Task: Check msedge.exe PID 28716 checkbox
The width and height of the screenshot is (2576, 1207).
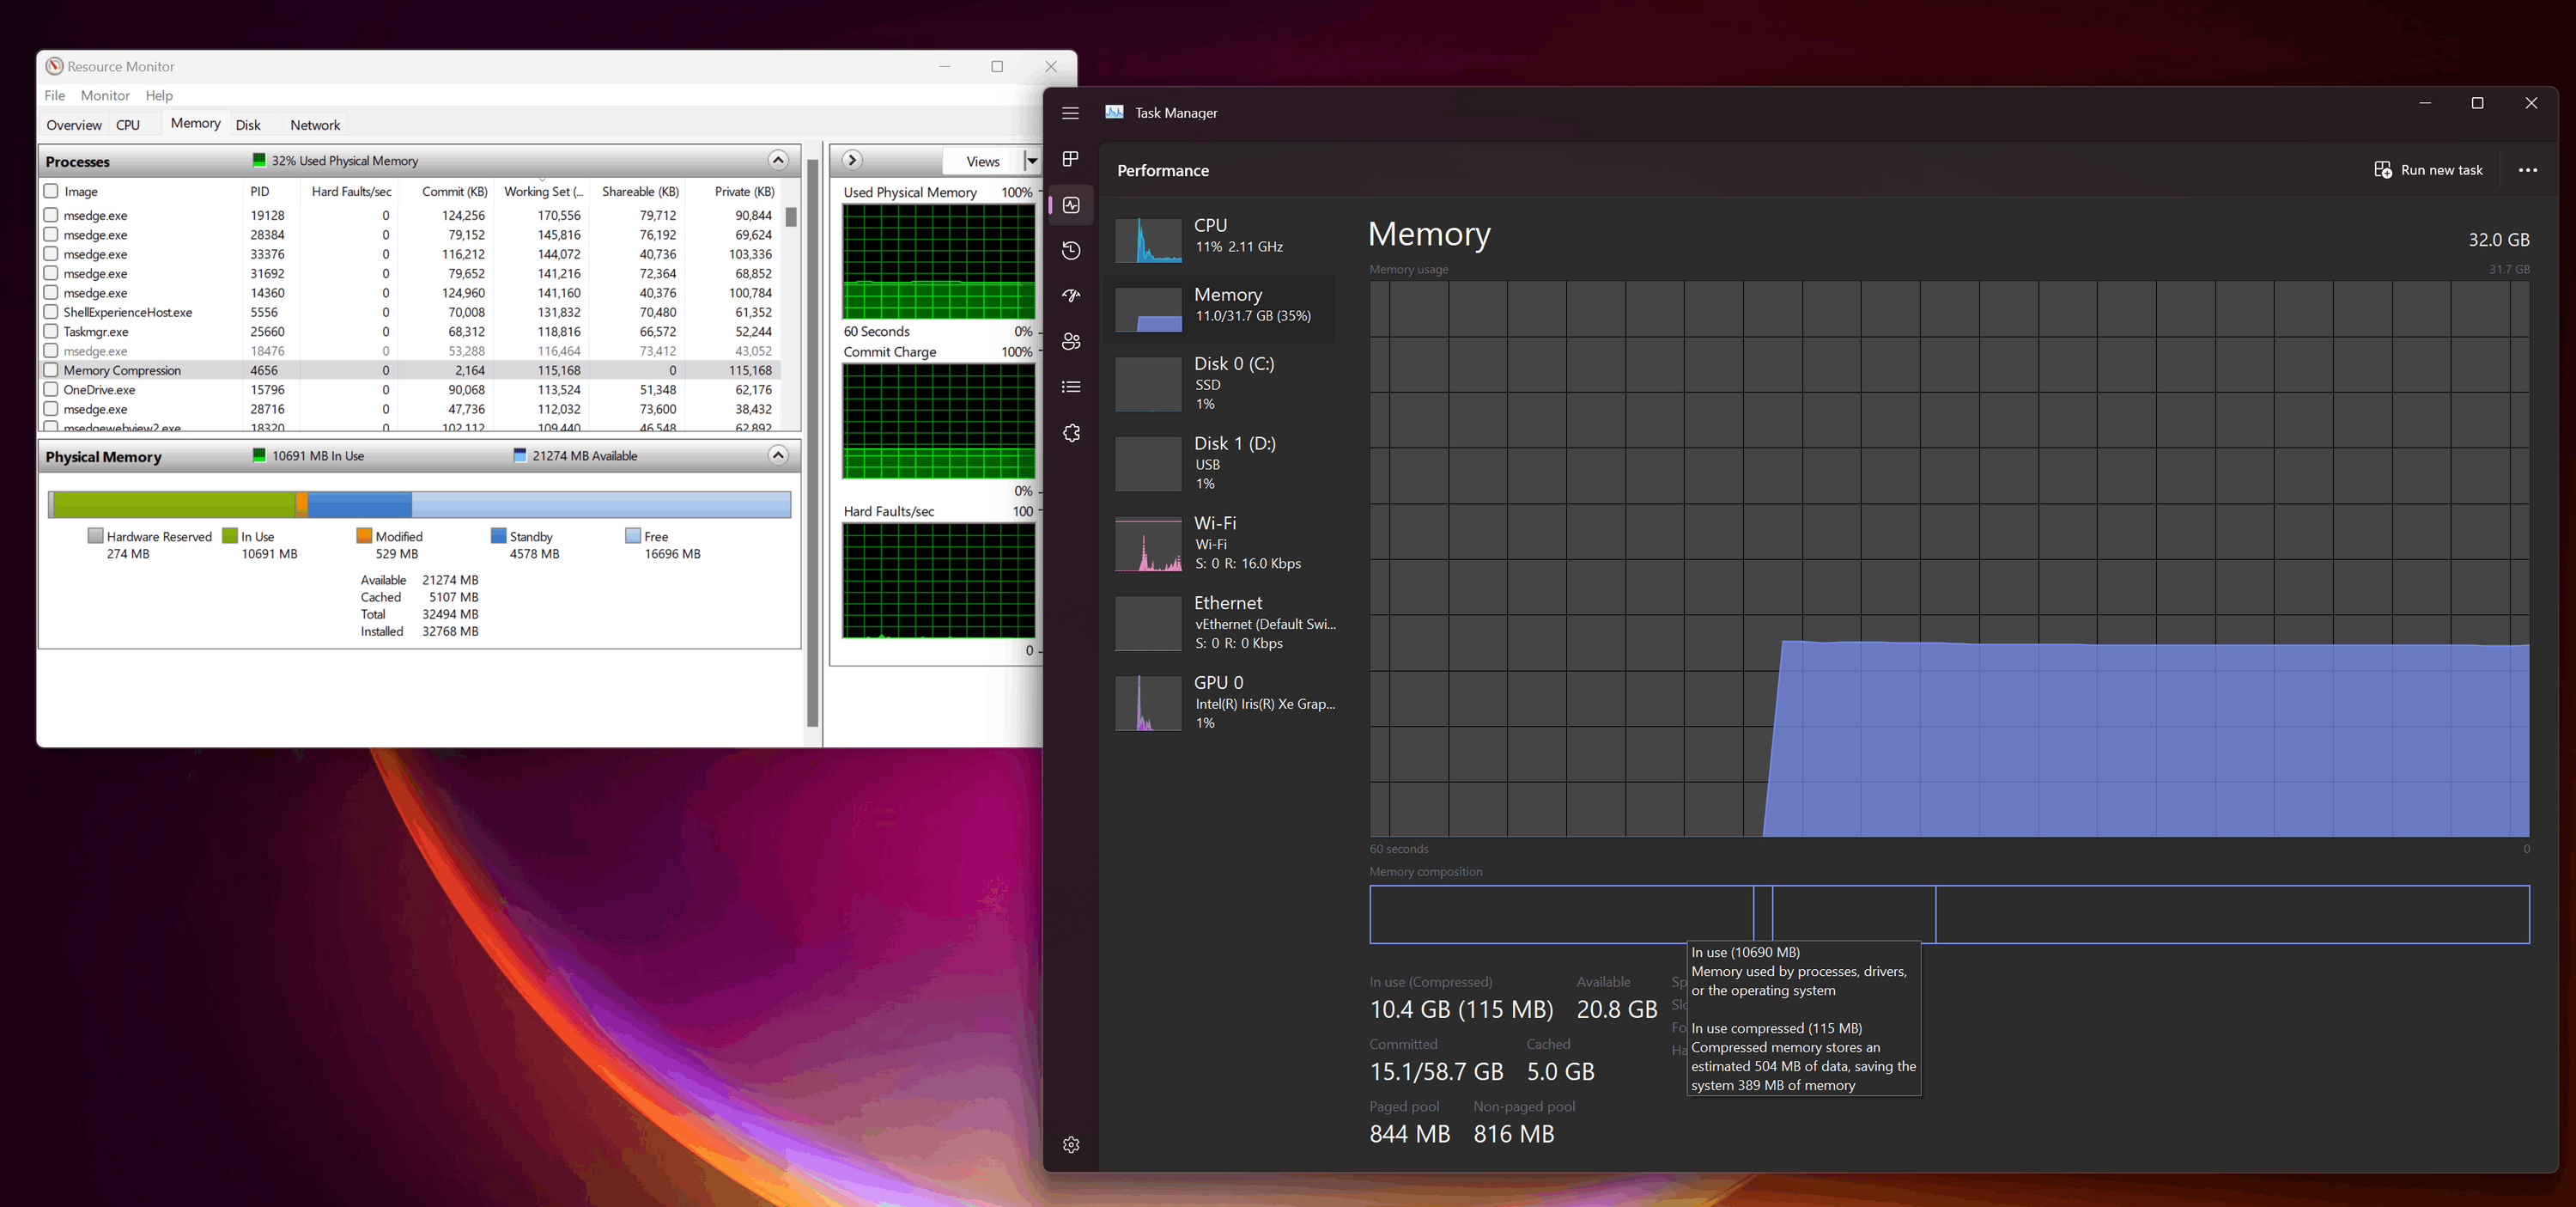Action: tap(51, 408)
